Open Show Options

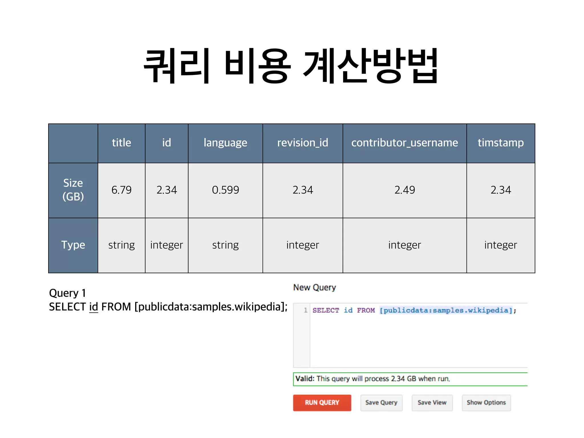tap(486, 403)
